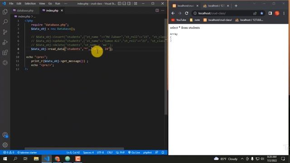Open Chrome from the taskbar
This screenshot has width=290, height=163.
[x=57, y=159]
